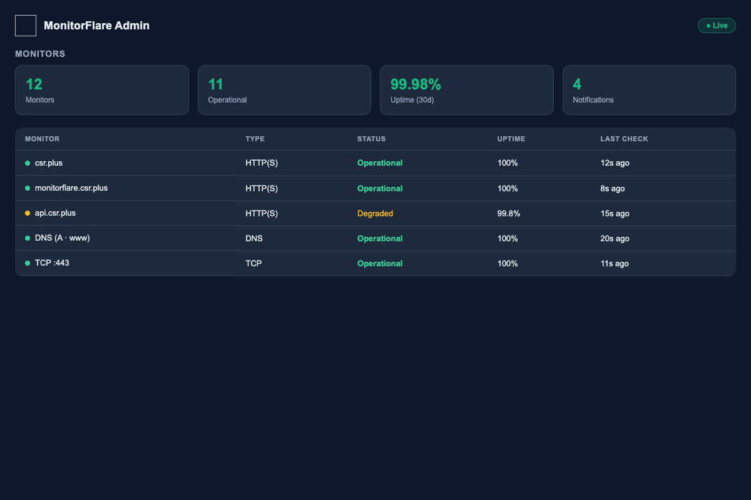Select the csr.plus monitor name
Screen dimensions: 751x500
tap(49, 163)
